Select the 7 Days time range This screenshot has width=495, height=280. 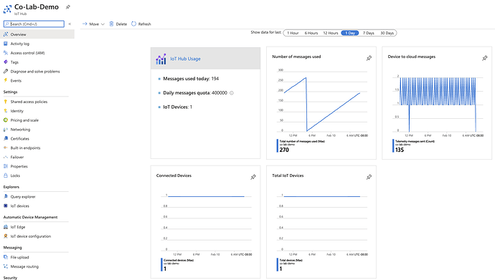pyautogui.click(x=369, y=33)
